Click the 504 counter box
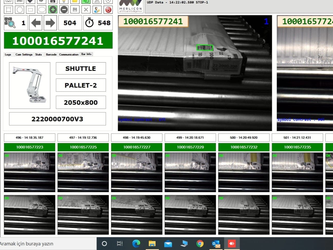 click(x=70, y=23)
